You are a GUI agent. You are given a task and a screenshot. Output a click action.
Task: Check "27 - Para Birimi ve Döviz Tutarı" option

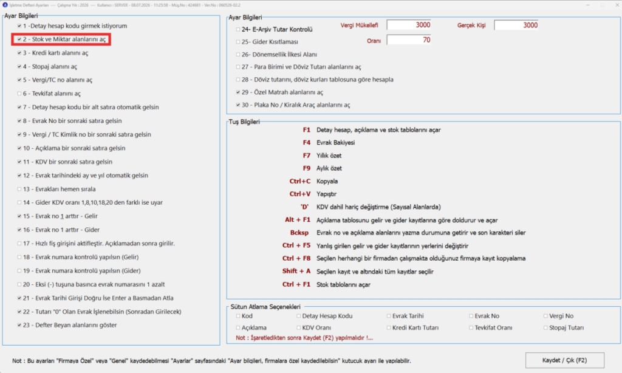coord(238,67)
